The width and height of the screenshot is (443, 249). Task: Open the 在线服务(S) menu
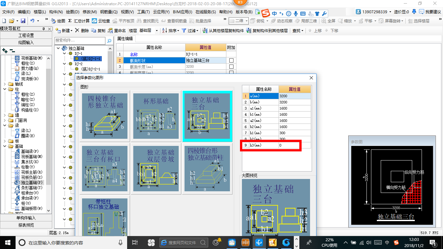(206, 12)
